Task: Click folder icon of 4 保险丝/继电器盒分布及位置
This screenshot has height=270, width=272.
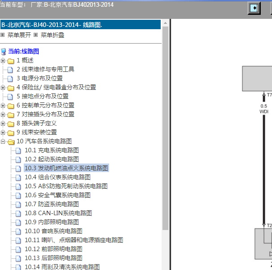Action: (11, 88)
